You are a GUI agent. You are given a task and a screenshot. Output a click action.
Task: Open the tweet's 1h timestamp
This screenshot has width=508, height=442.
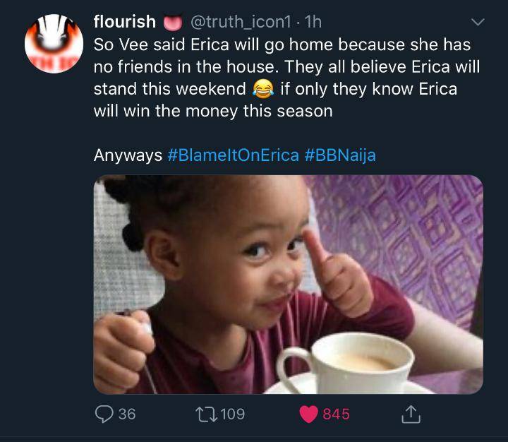(x=312, y=22)
